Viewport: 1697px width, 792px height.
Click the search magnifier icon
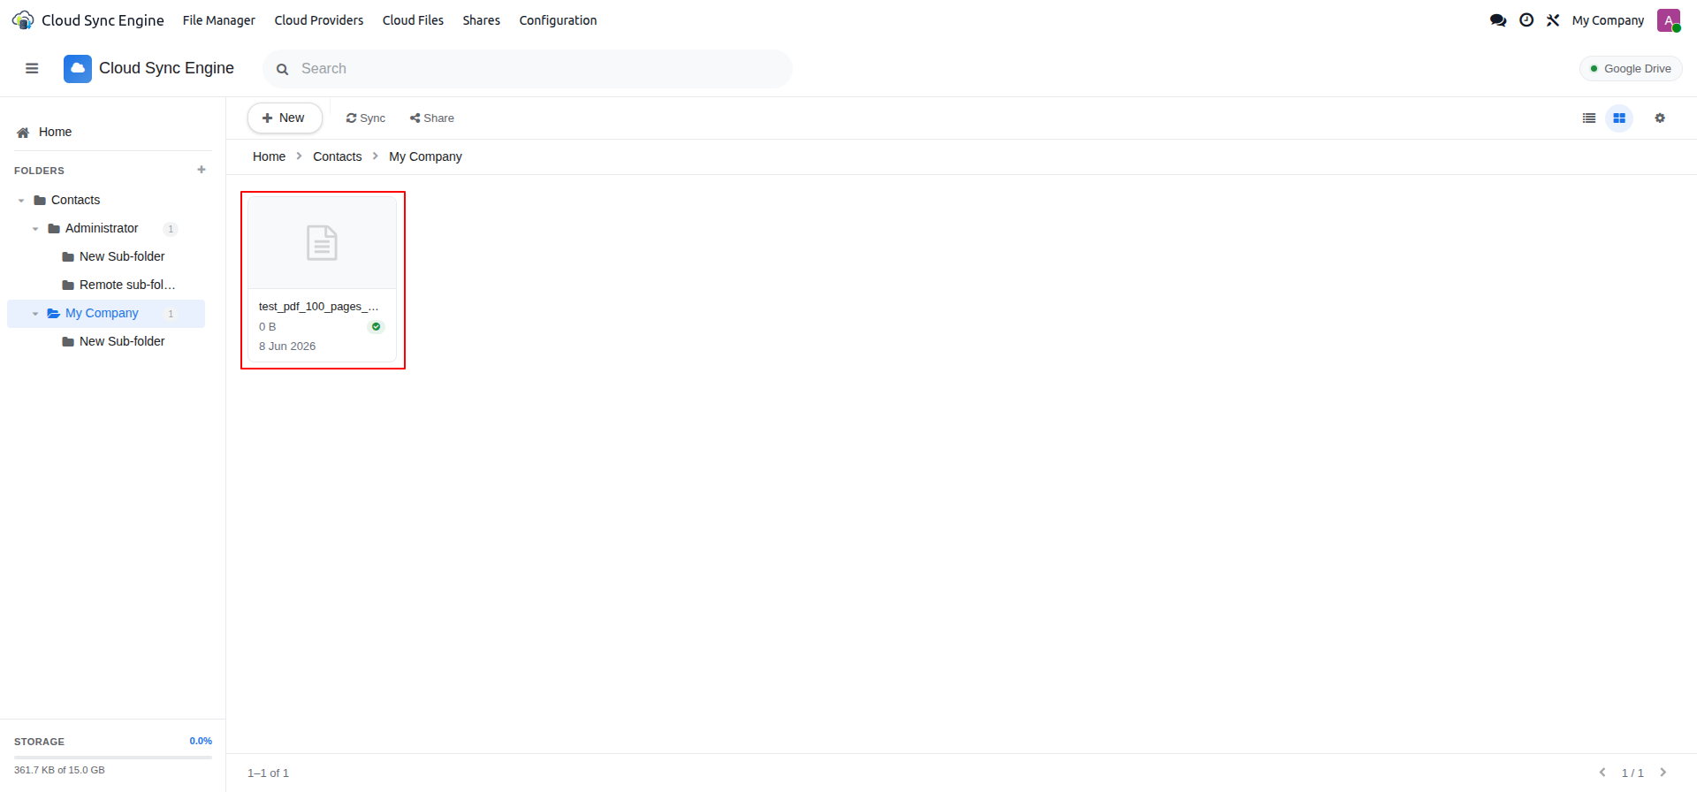click(283, 69)
